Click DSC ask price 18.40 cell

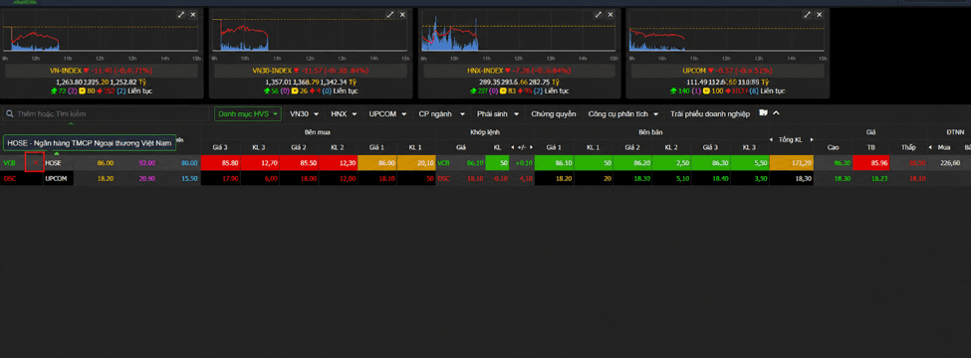710,178
